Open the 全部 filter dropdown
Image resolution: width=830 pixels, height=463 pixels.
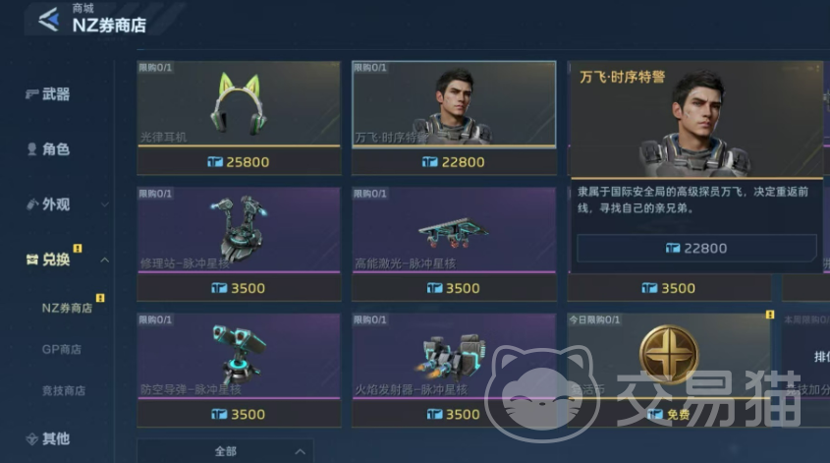point(225,451)
